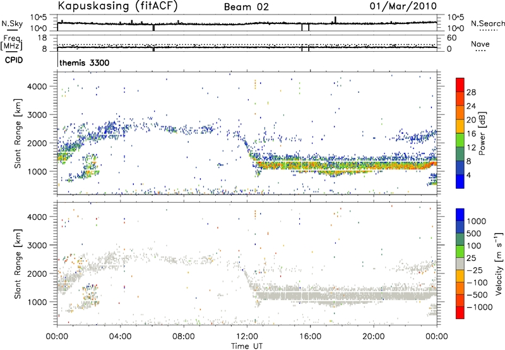Click the '12:00' time tick label
The width and height of the screenshot is (505, 350).
click(247, 337)
